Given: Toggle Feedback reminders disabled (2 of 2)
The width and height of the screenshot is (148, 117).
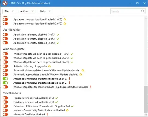Looking at the screenshot, I should click(x=5, y=102).
